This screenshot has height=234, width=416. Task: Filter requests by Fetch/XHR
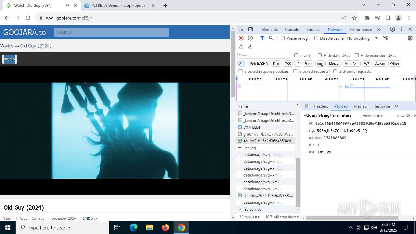(x=259, y=64)
